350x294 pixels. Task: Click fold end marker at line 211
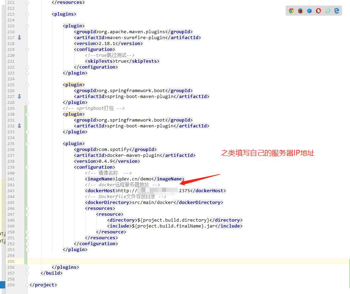coord(27,2)
